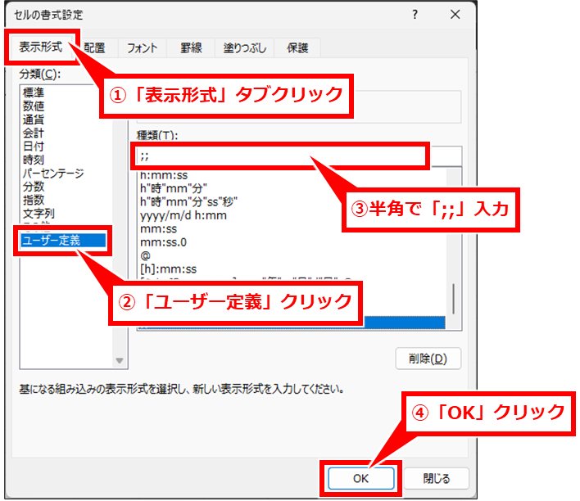Open the 配置 tab
The height and width of the screenshot is (501, 580).
(95, 47)
